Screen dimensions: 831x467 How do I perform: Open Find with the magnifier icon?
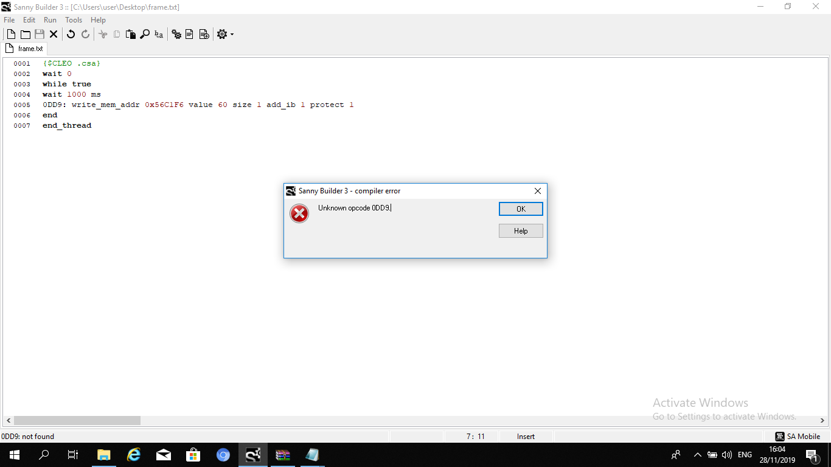145,34
